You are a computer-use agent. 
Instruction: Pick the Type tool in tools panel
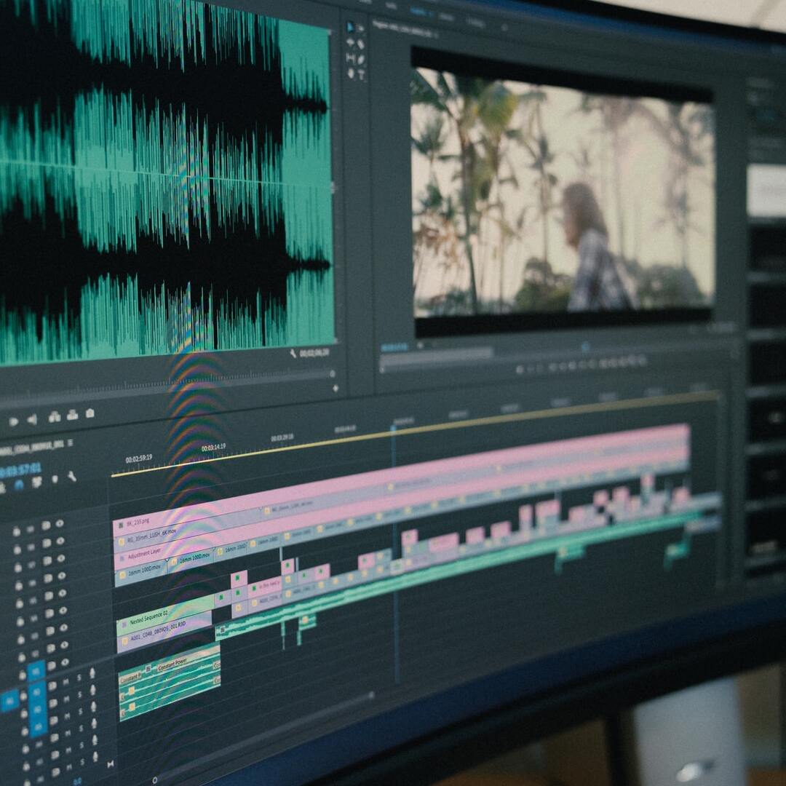362,74
